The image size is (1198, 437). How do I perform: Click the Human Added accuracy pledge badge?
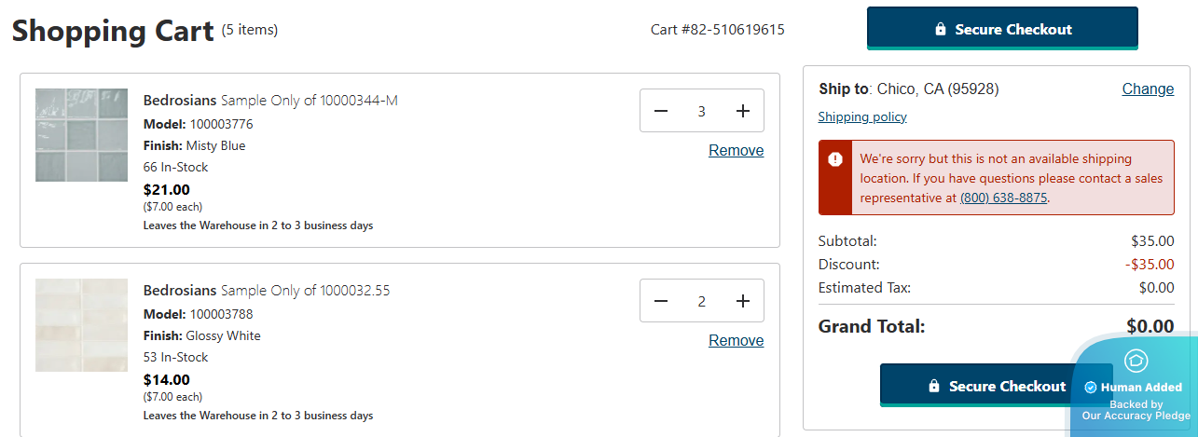click(x=1136, y=387)
